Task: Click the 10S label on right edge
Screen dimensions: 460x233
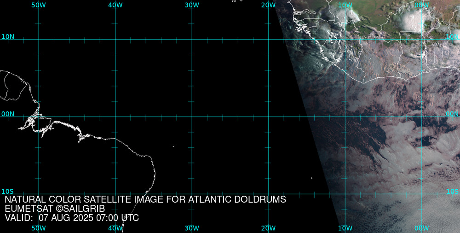Action: pos(452,192)
